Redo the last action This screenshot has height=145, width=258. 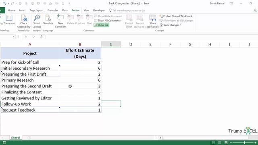point(12,3)
